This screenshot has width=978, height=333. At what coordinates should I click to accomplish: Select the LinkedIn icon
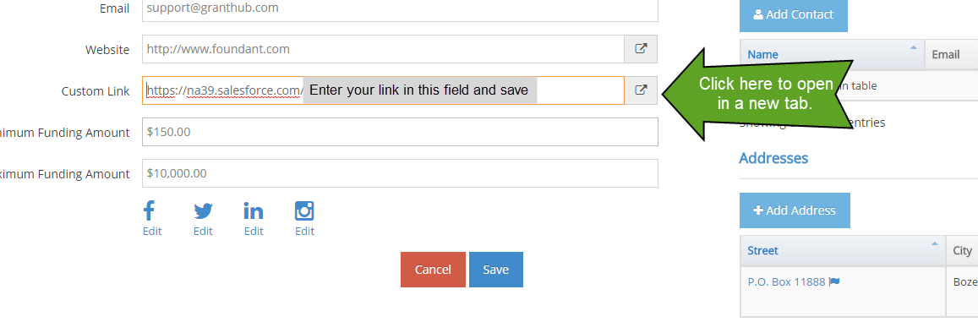(254, 211)
